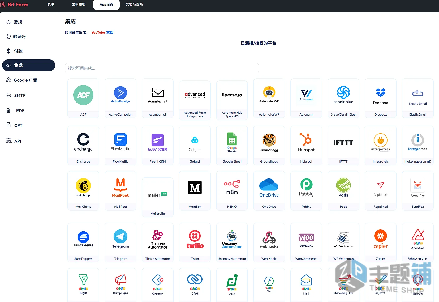
Task: Open the Encharge integration
Action: [83, 146]
